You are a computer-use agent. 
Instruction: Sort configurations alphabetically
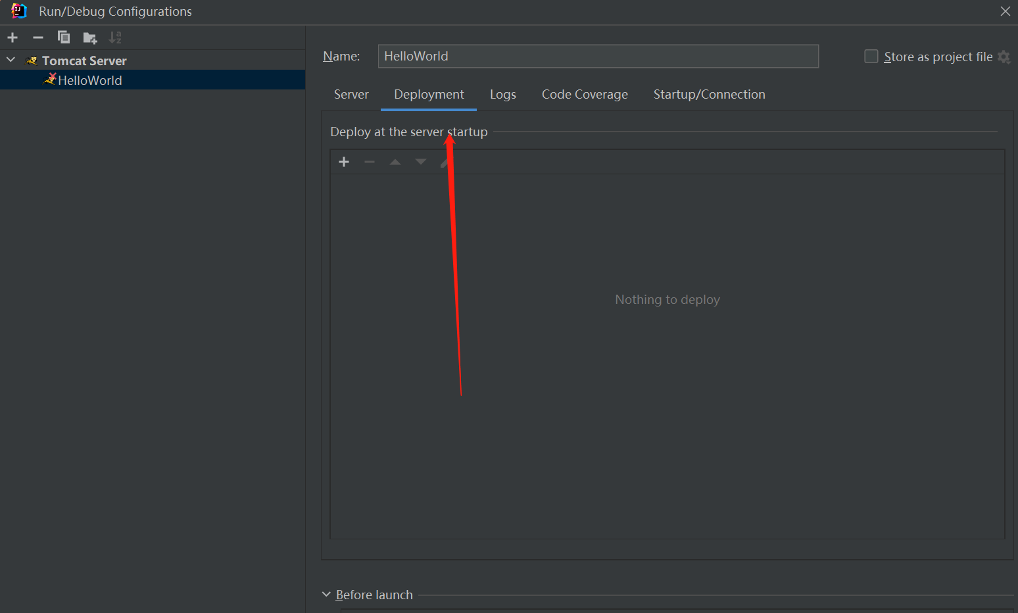click(115, 37)
